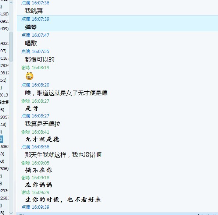Select the message 唱歌
The width and height of the screenshot is (218, 215).
31,43
